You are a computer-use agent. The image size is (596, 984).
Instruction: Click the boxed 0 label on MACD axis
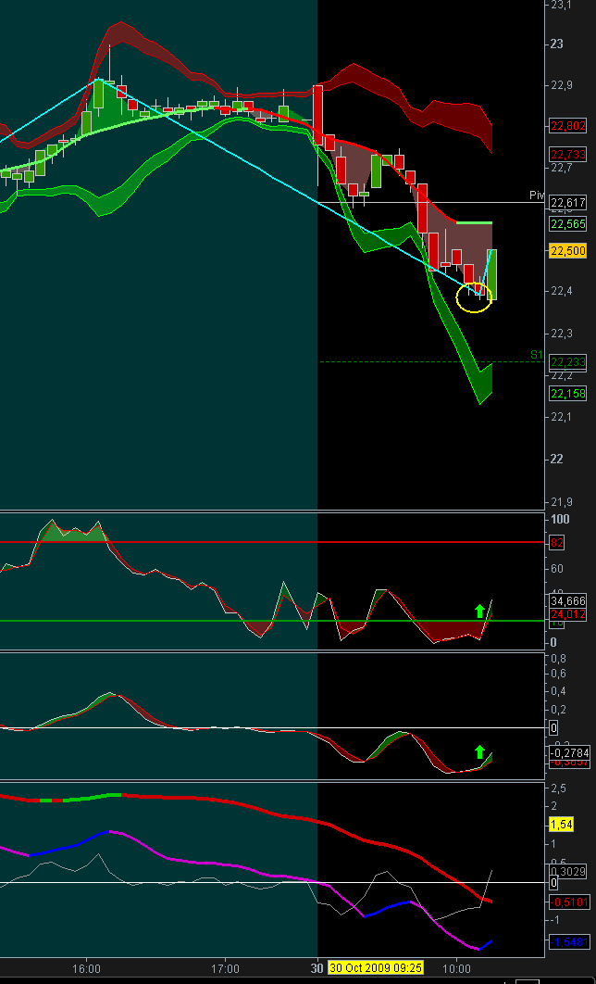553,728
